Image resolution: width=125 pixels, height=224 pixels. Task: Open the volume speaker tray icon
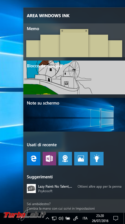(61, 218)
